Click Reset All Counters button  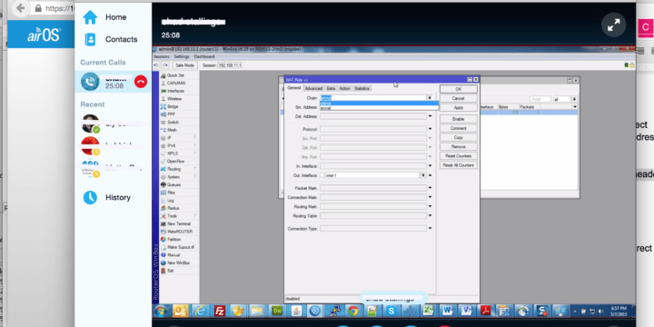[459, 165]
